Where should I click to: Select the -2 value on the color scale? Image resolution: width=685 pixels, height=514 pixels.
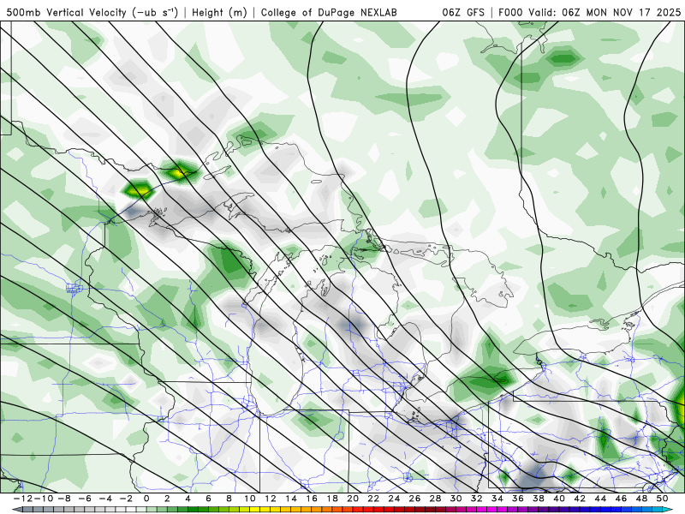tap(126, 499)
